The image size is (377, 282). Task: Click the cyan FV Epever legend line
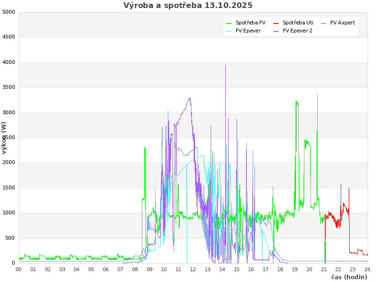229,31
